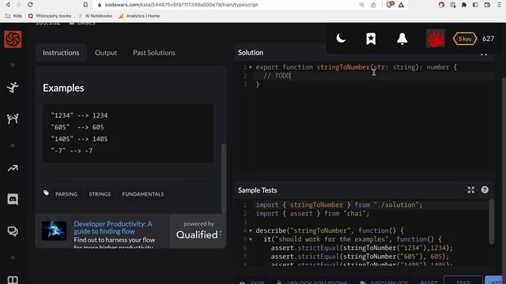
Task: Open the Brave wallet icon
Action: coord(487,5)
